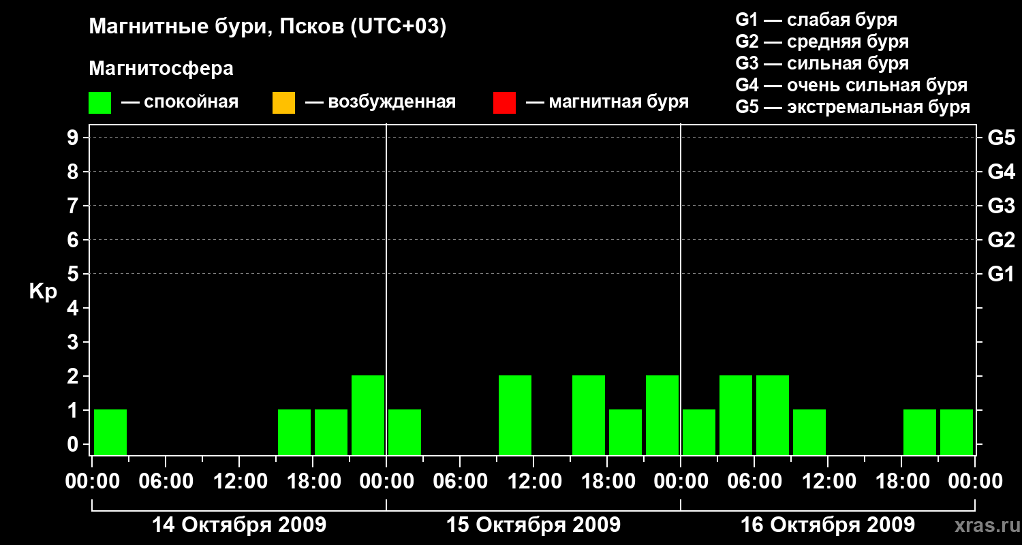1022x545 pixels.
Task: Click the '06:00' time label under 14 October
Action: [x=166, y=482]
